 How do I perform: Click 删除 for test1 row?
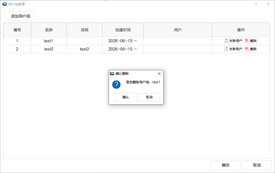click(251, 41)
